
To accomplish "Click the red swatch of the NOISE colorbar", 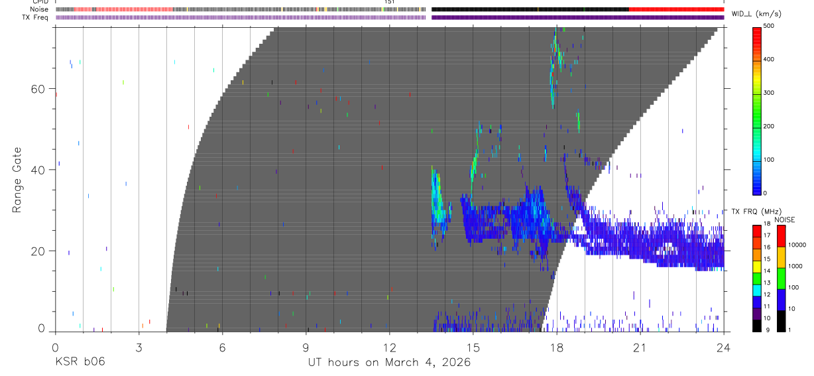I will tap(781, 236).
